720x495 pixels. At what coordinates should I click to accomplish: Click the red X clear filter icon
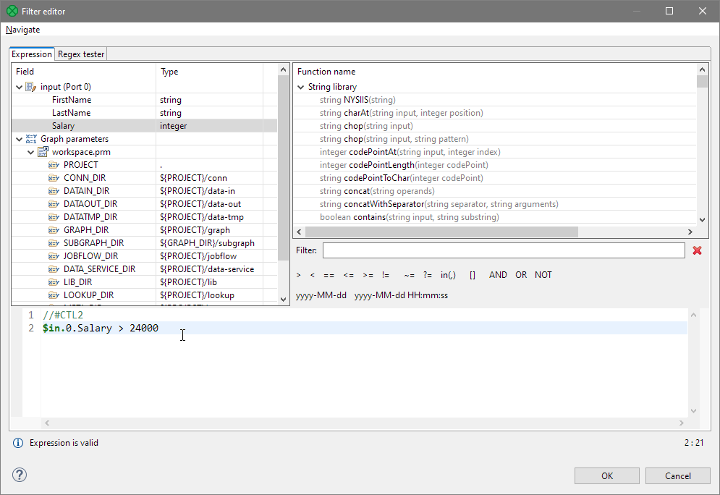(697, 250)
